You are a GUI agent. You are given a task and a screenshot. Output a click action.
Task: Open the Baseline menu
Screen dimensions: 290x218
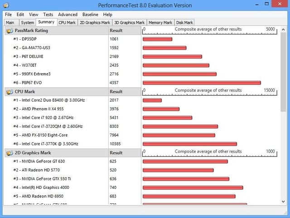pyautogui.click(x=90, y=15)
